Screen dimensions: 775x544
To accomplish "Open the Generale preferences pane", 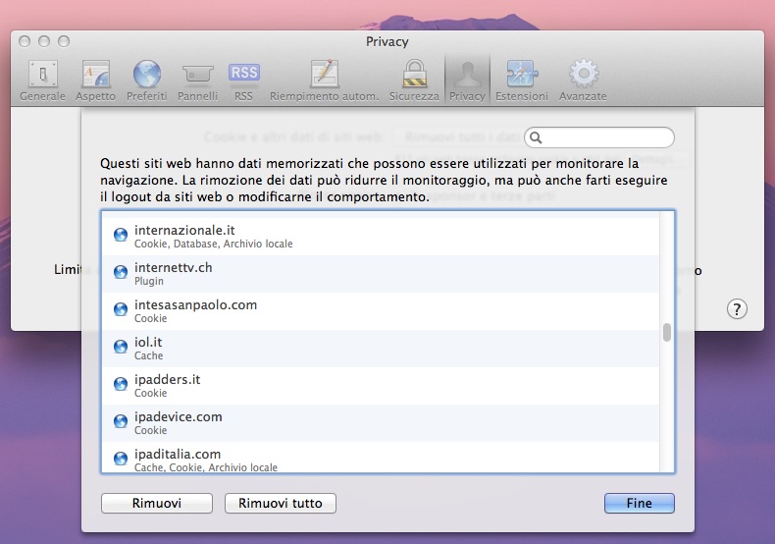I will pyautogui.click(x=42, y=82).
